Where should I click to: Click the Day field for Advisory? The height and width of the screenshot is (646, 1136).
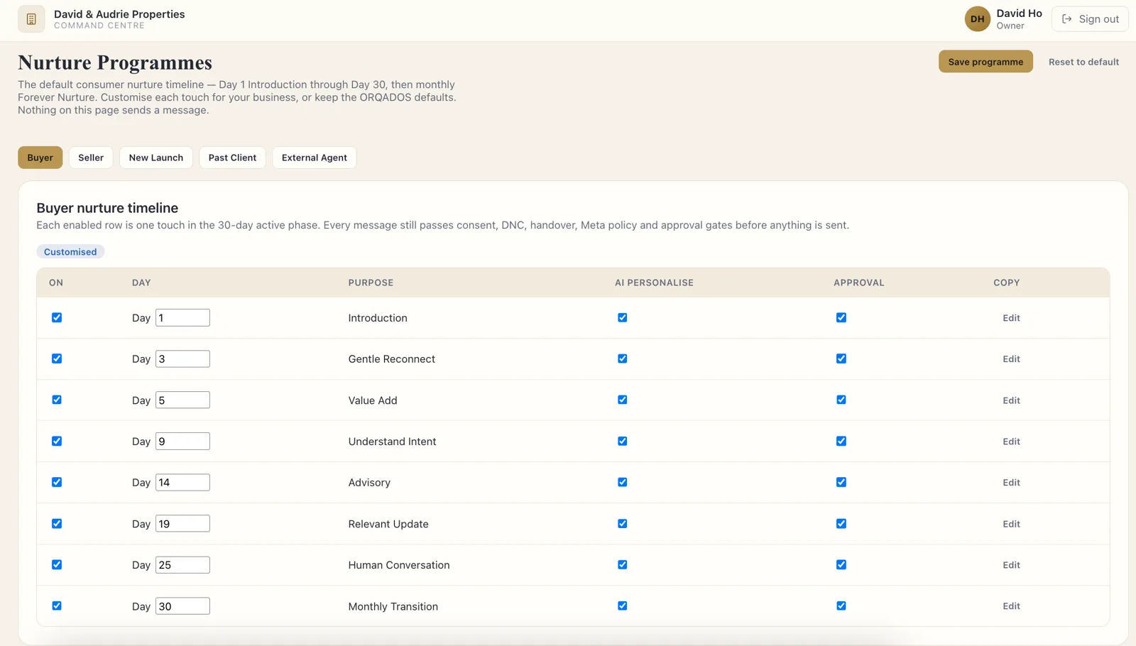point(182,482)
